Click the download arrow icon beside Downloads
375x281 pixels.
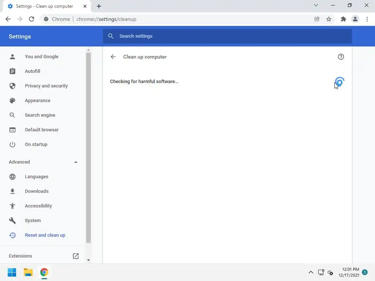pos(12,191)
